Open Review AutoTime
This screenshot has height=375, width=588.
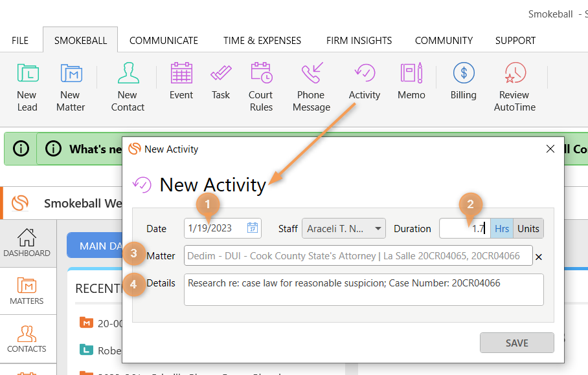515,87
